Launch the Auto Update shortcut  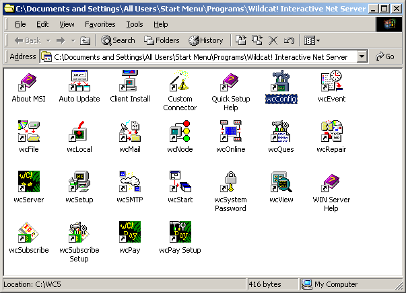coord(79,81)
